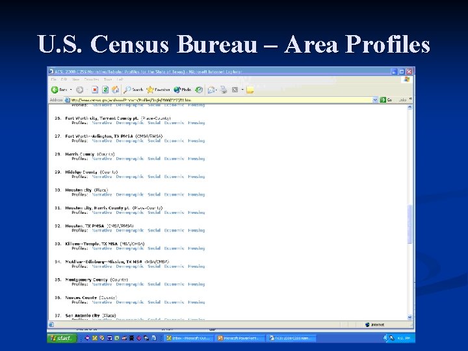Open the Favorites menu
This screenshot has width=468, height=351.
tap(92, 79)
